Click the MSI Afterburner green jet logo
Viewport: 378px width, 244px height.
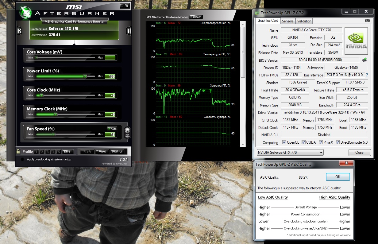pos(25,12)
